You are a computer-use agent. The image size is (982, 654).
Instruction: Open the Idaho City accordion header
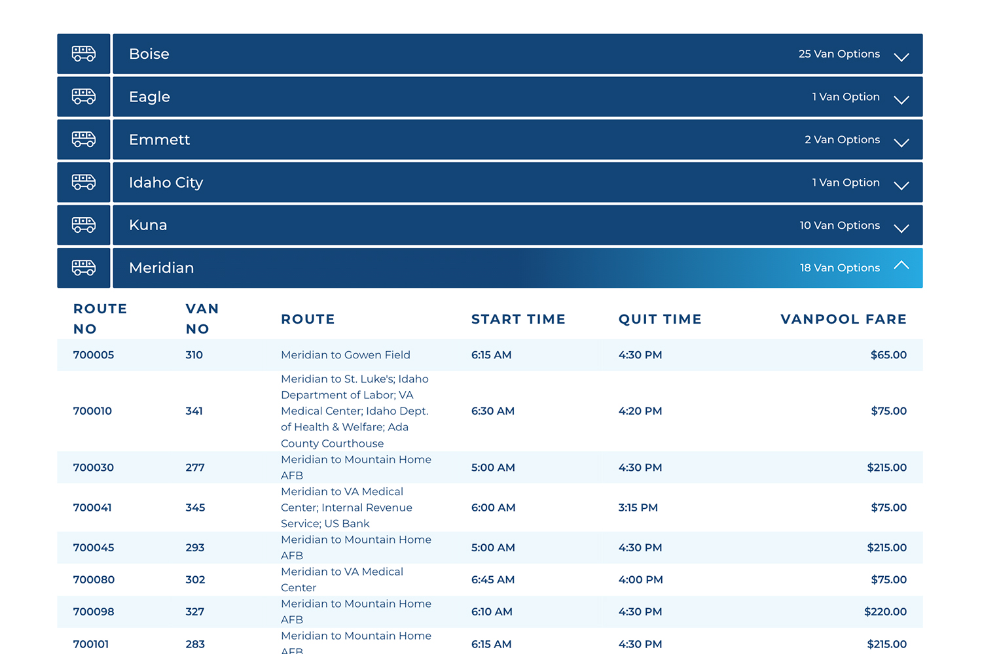pos(518,182)
